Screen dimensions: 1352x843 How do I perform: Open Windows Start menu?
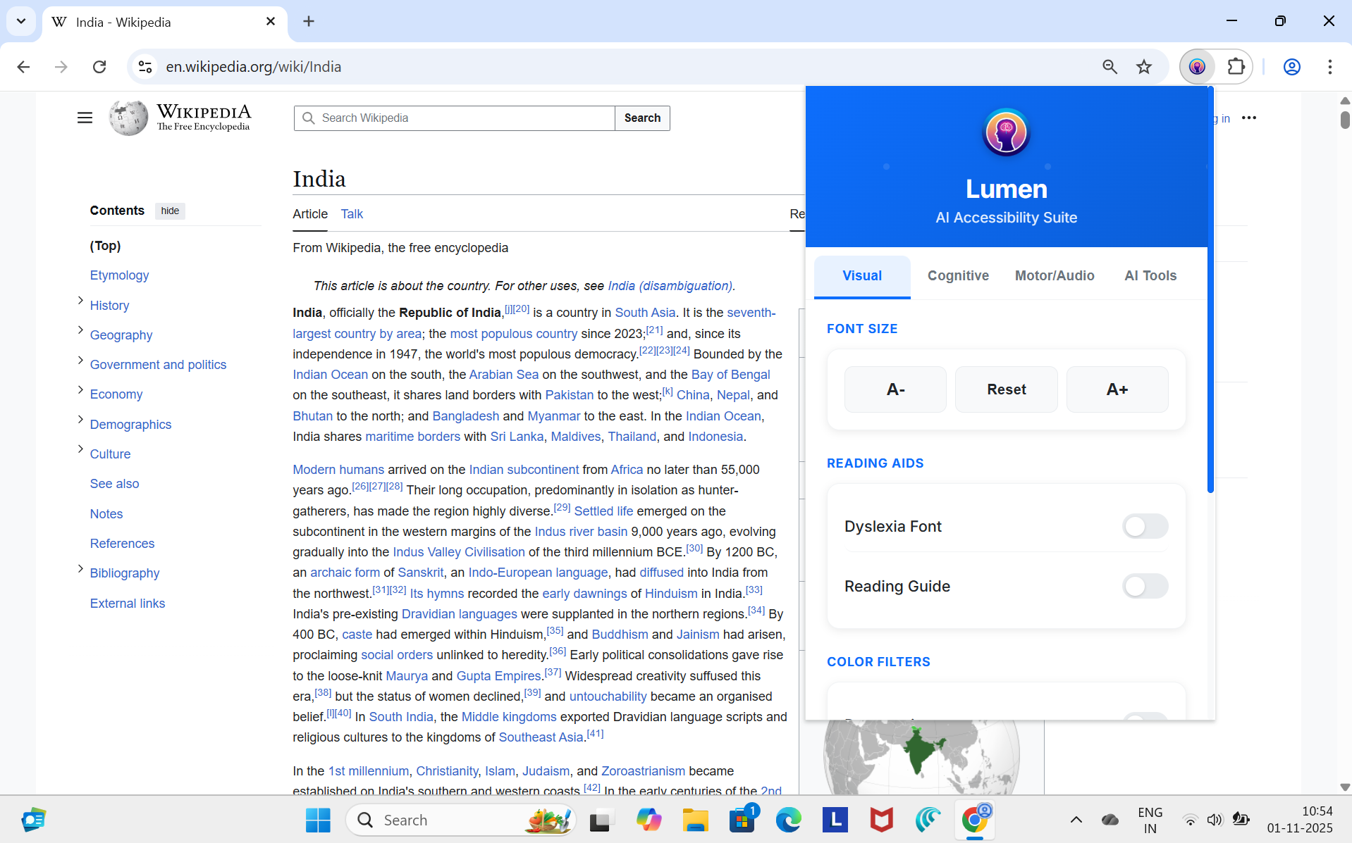point(318,820)
